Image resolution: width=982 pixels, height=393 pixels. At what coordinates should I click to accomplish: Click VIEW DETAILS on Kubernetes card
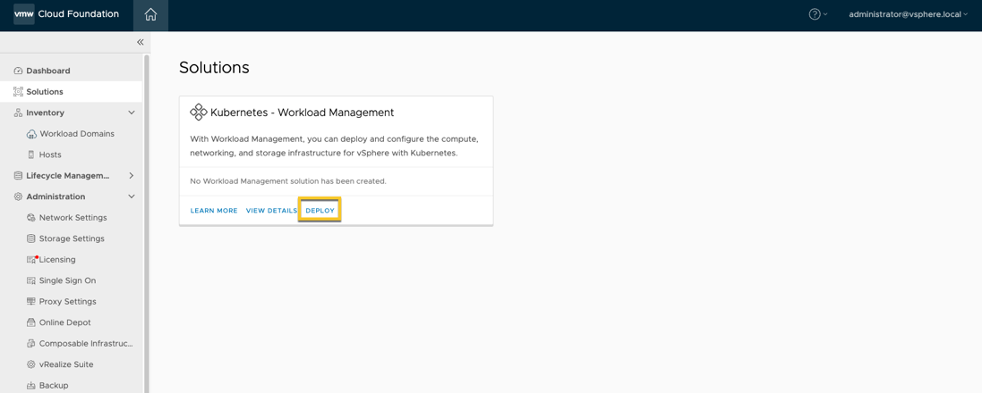(x=271, y=211)
